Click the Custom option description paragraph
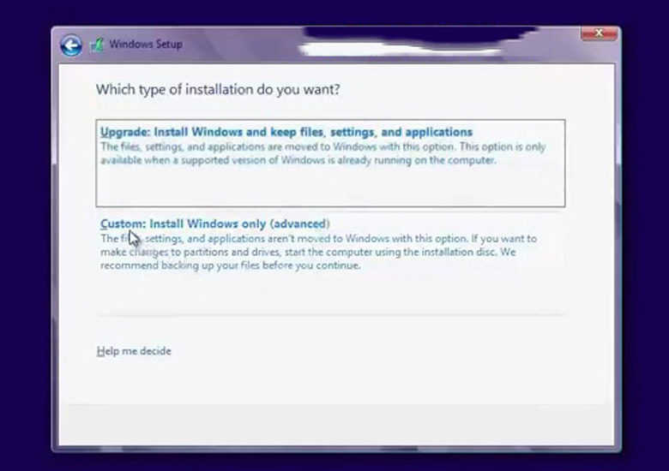 [x=317, y=252]
